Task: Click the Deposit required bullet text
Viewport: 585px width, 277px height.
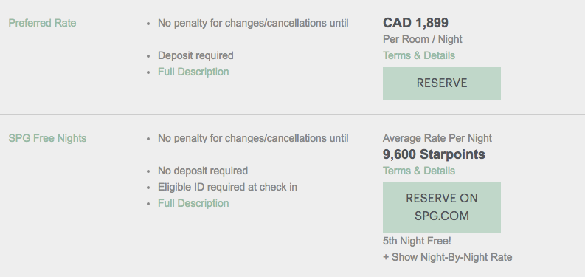Action: 195,55
